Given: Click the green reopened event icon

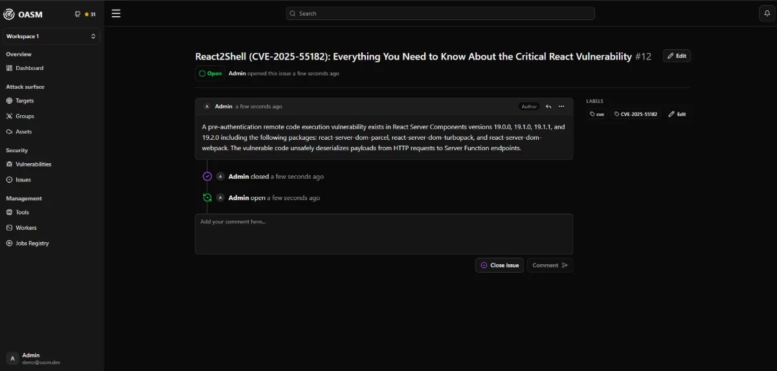Looking at the screenshot, I should click(207, 197).
